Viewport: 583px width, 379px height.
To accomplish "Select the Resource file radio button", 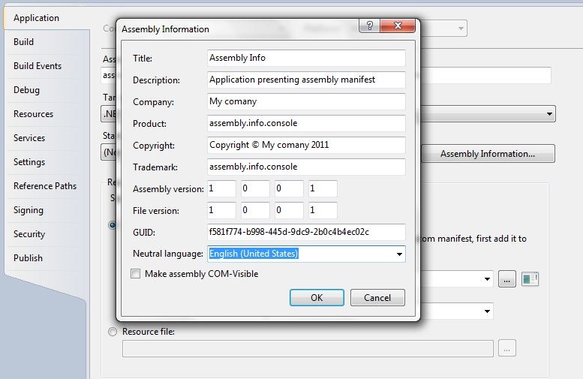I will click(x=113, y=332).
